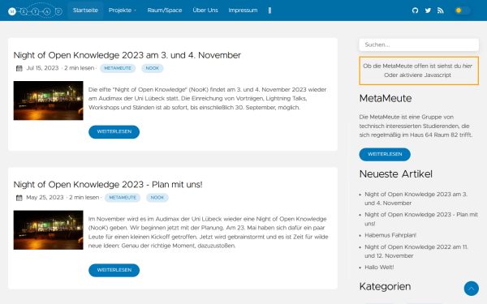Click Weiterlesen under the November article
Viewport: 487px width, 304px height.
click(x=114, y=132)
